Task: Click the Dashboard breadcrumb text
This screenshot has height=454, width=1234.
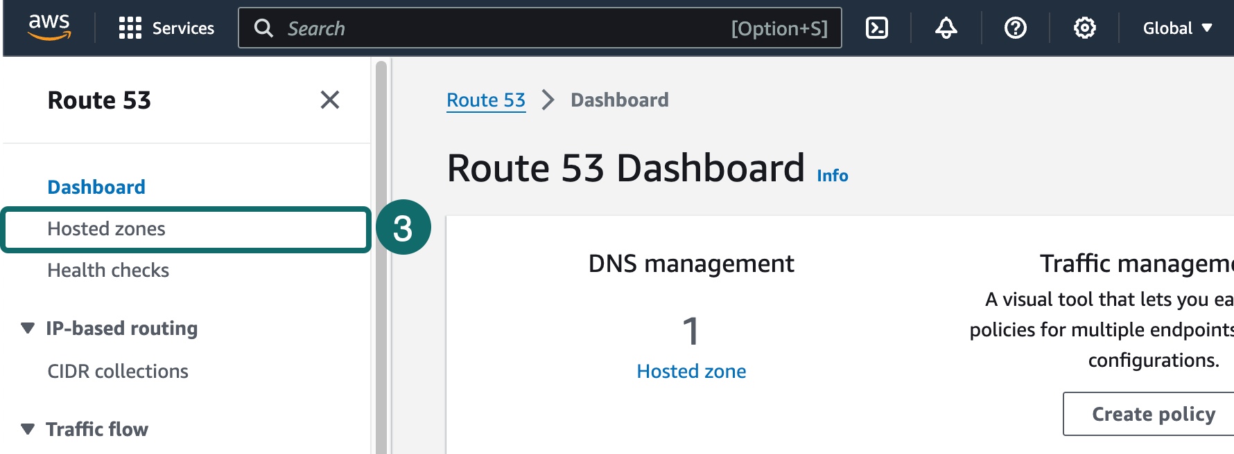Action: point(620,100)
